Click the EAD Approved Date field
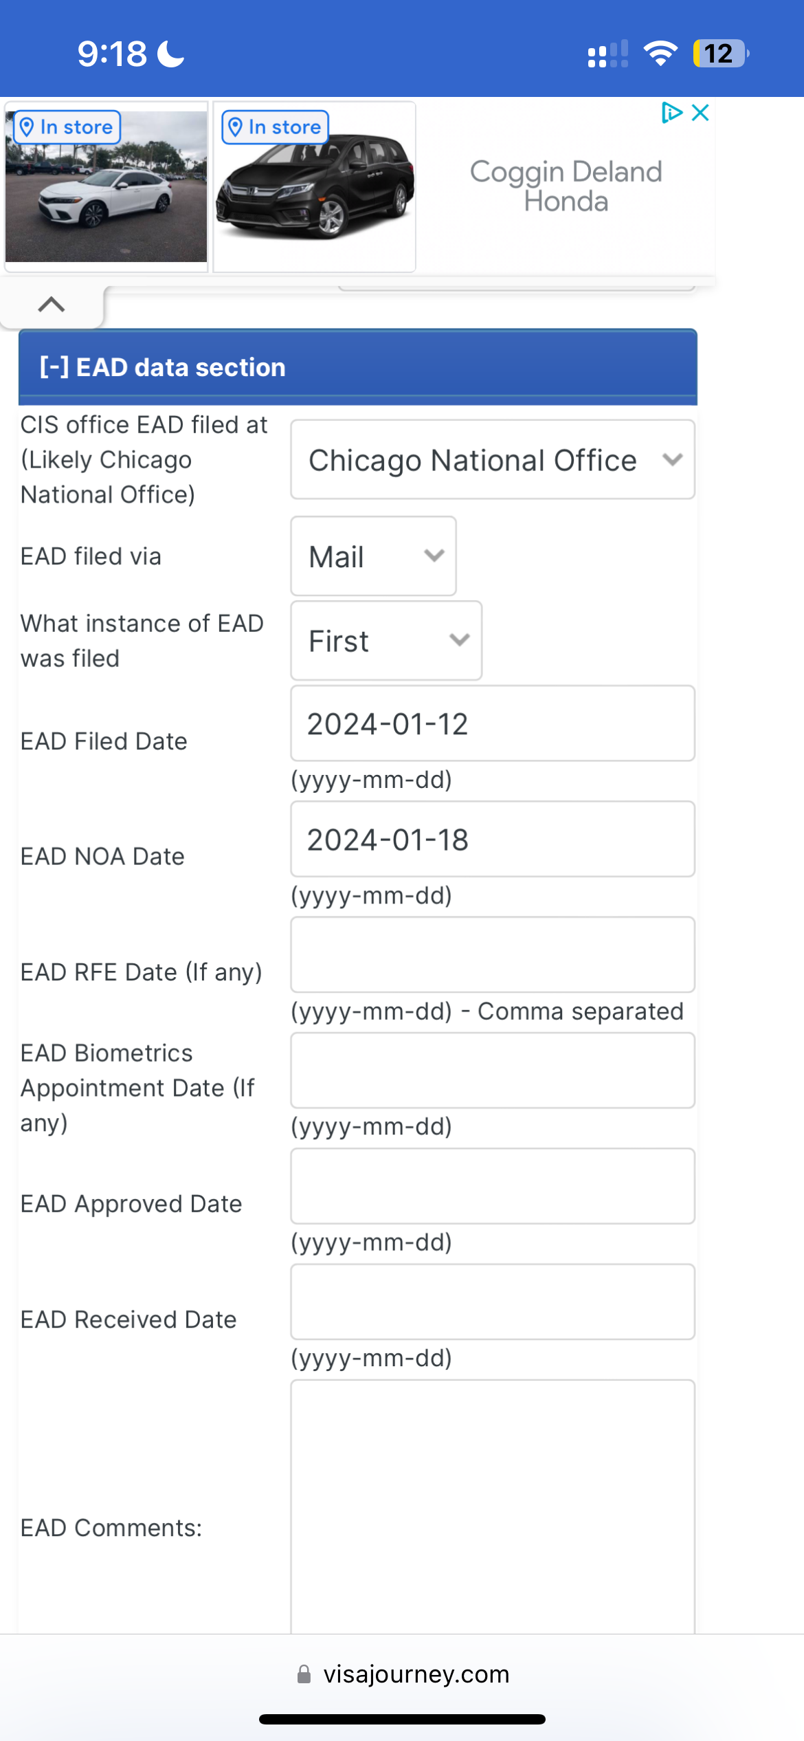Screen dimensions: 804x1741 [x=493, y=1186]
